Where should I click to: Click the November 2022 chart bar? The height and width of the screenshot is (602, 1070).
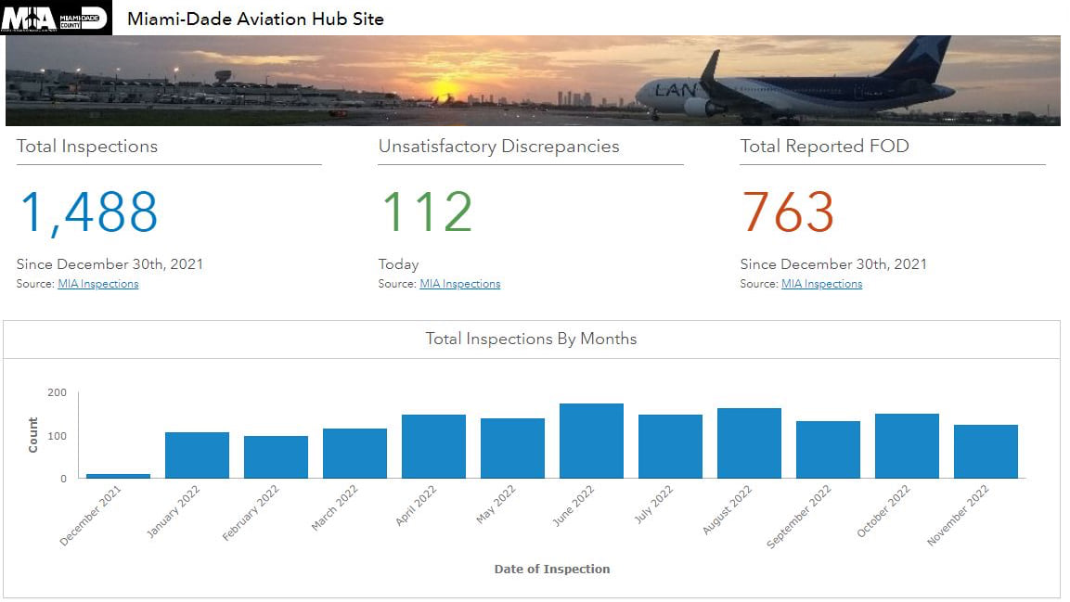tap(986, 452)
